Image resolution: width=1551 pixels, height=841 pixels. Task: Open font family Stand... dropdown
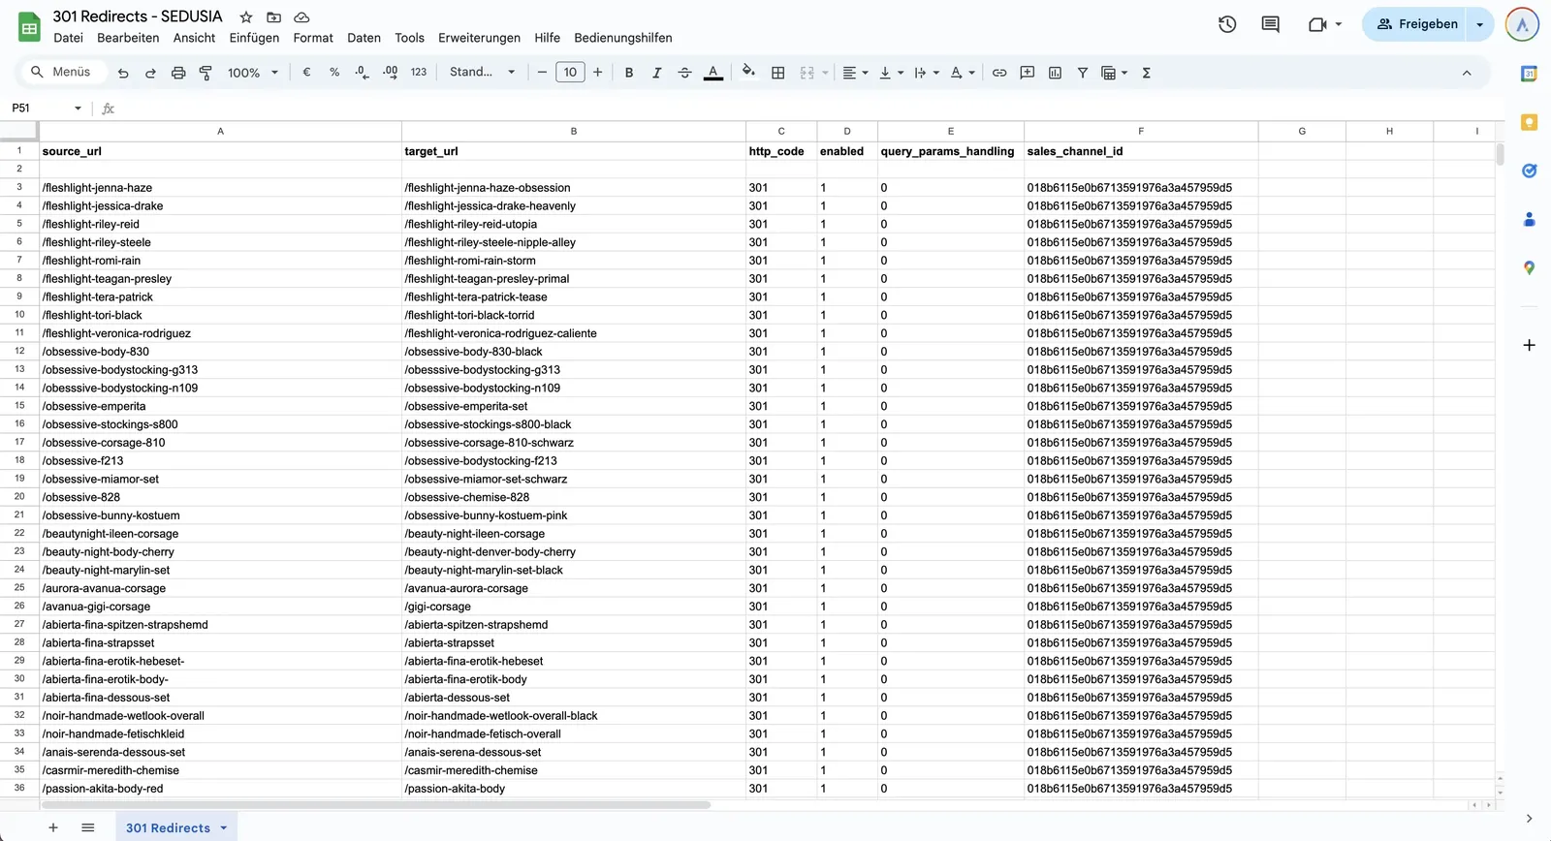coord(482,72)
